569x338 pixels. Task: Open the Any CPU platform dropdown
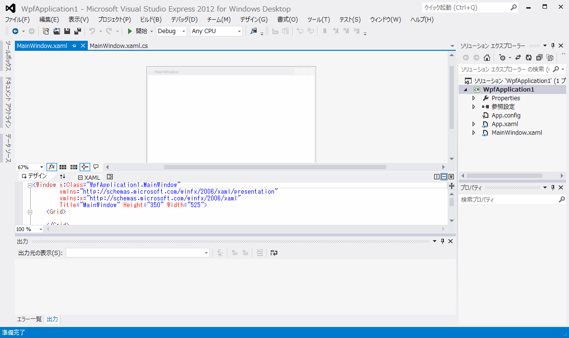click(x=216, y=31)
